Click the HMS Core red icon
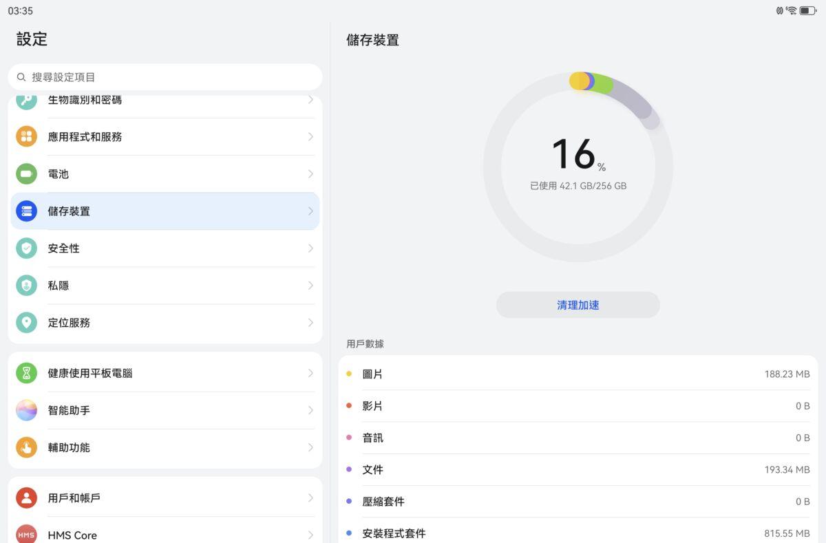 [x=26, y=535]
